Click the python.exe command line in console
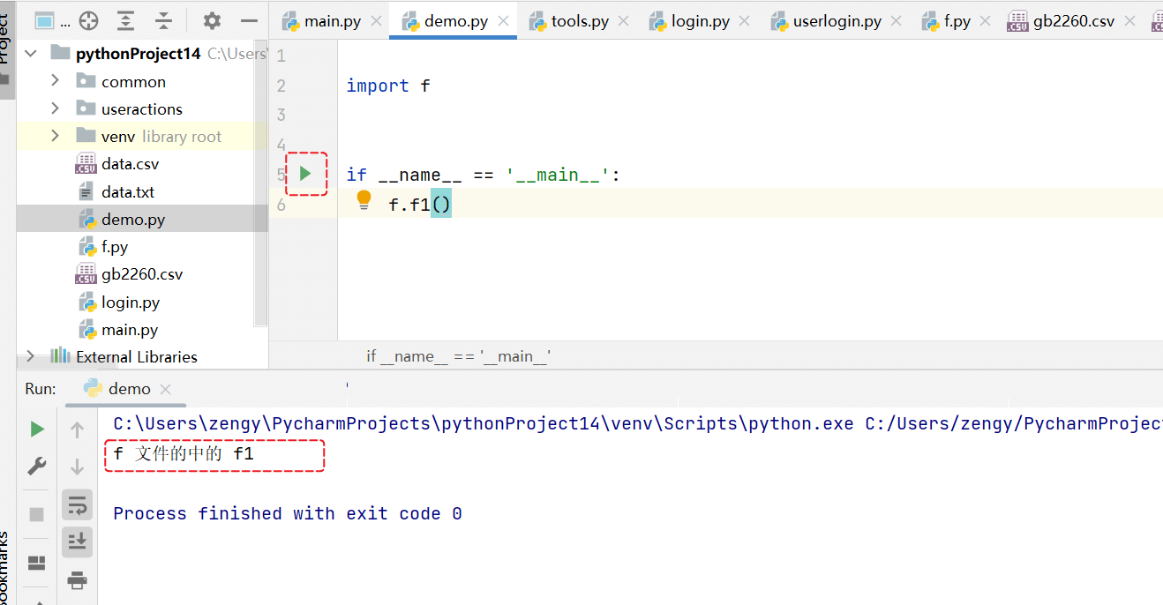1163x605 pixels. (638, 424)
